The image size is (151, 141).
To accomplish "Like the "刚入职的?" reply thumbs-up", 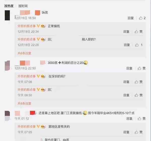I will click(139, 45).
